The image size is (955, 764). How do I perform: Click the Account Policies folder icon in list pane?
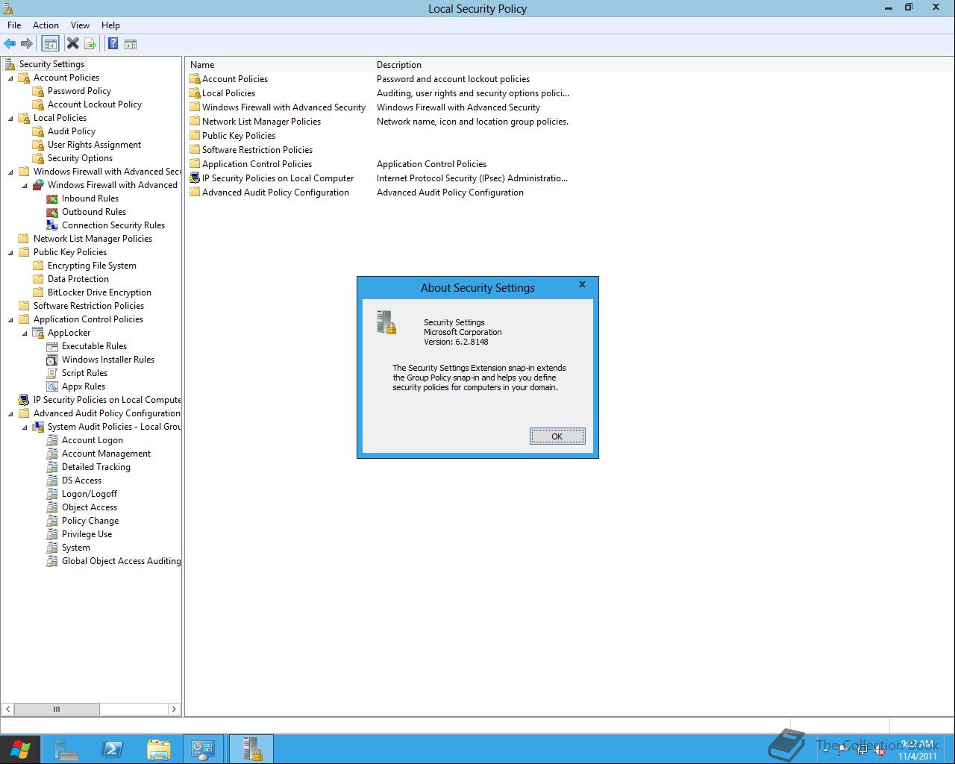click(195, 79)
